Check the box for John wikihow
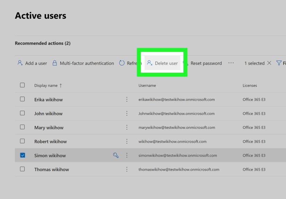286x199 pixels. 22,113
